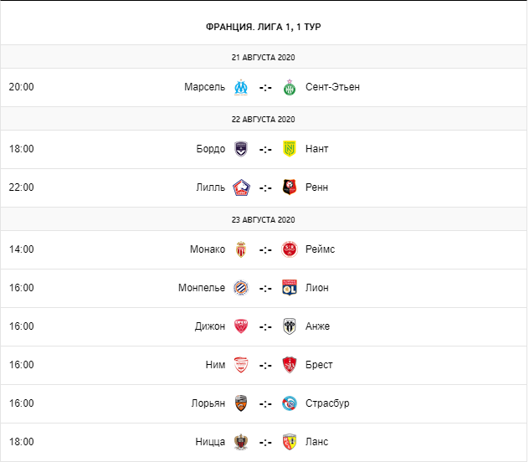
Task: Click the 22:00 Лилль match time
Action: (21, 187)
